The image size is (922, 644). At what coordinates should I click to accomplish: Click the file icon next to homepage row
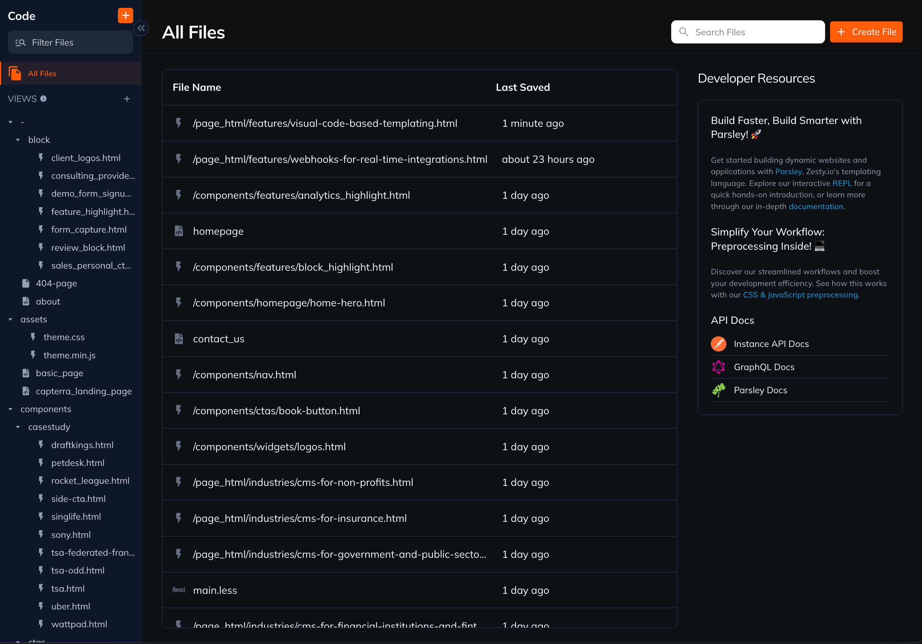179,231
